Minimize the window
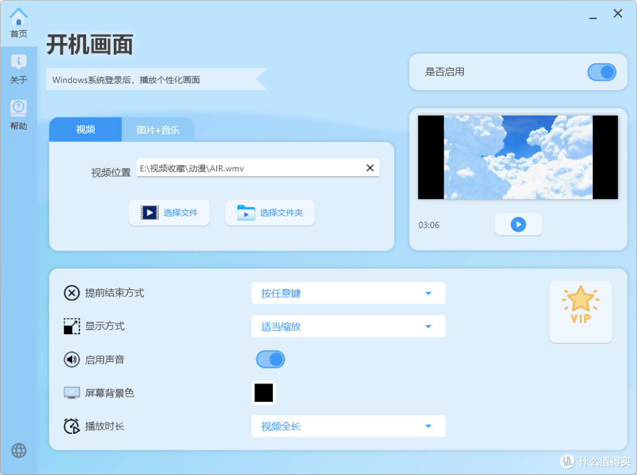Screen dimensions: 637x475 click(593, 17)
